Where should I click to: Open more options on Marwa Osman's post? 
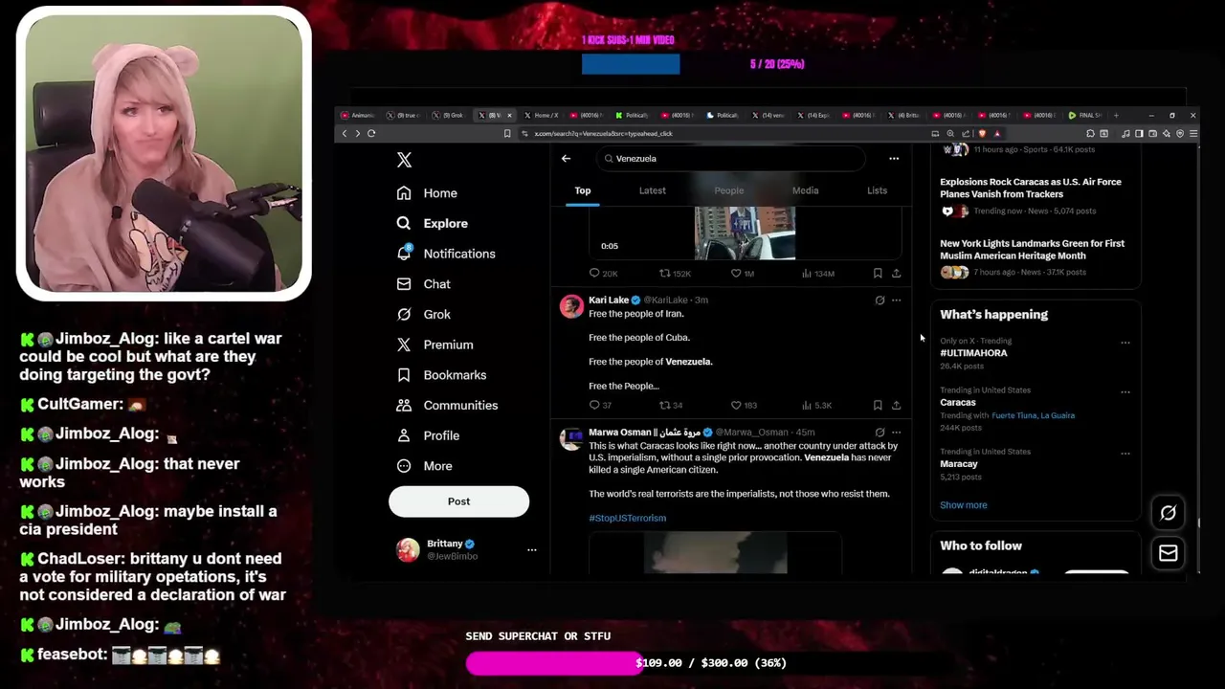click(896, 433)
